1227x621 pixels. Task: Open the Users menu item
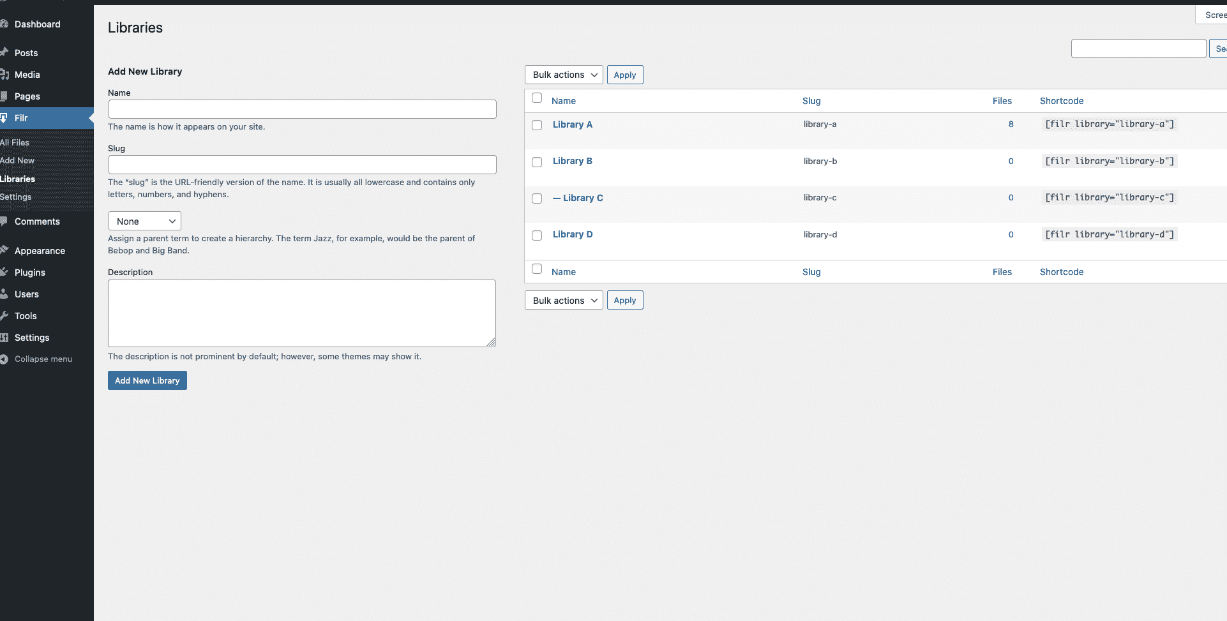point(27,294)
